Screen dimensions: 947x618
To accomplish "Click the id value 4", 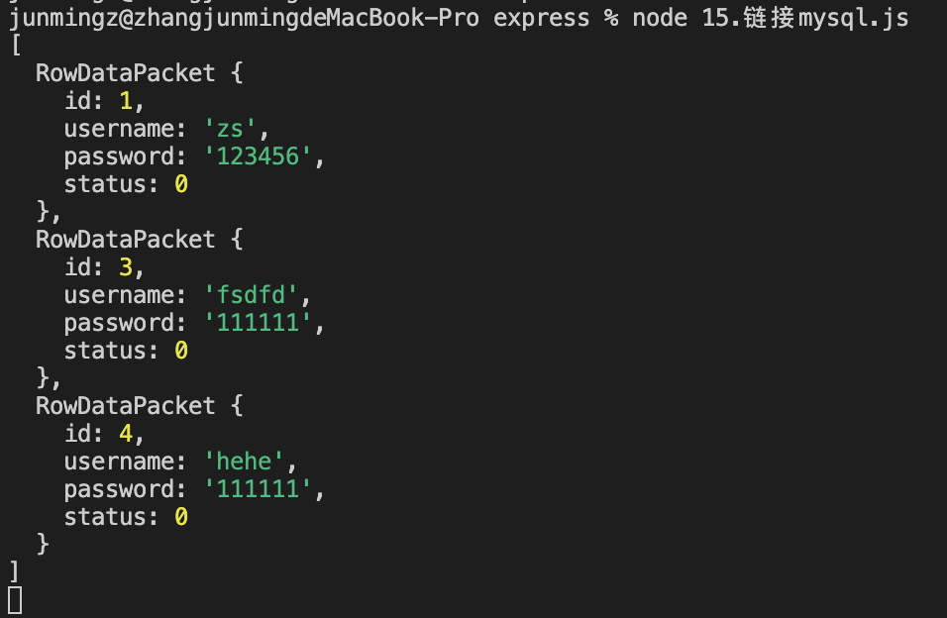I will [126, 433].
